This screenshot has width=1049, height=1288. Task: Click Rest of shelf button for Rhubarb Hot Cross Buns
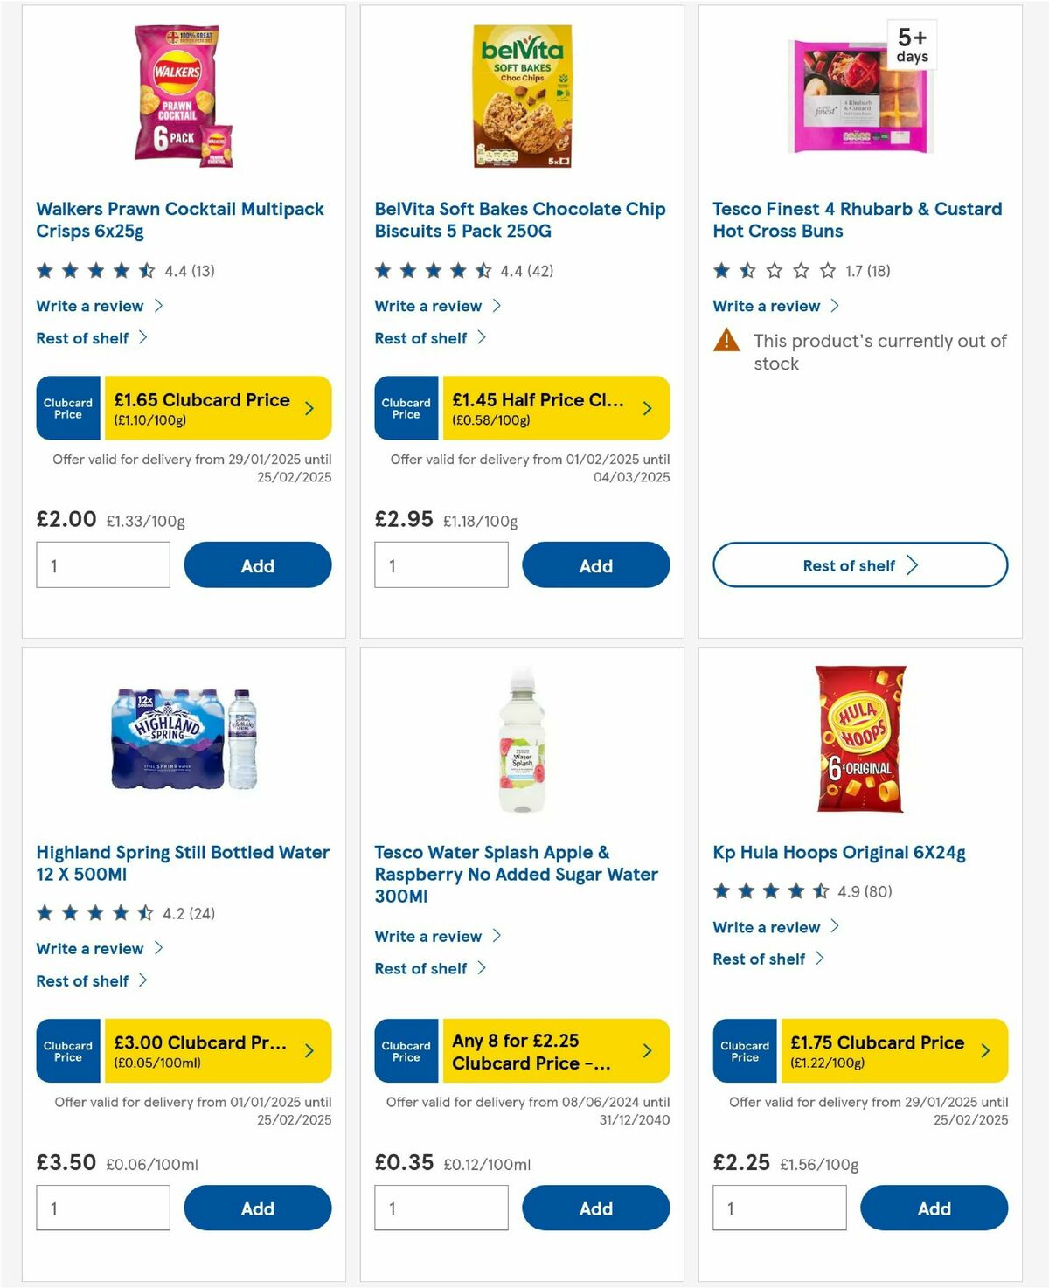pos(859,565)
